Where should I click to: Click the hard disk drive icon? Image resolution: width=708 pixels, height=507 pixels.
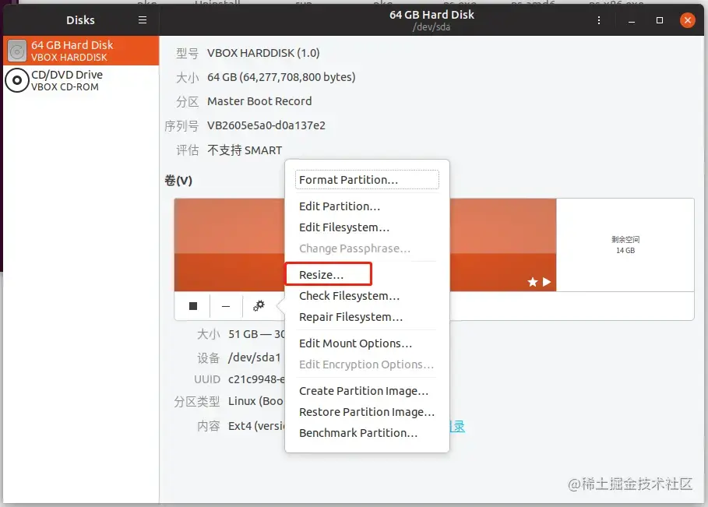coord(17,51)
